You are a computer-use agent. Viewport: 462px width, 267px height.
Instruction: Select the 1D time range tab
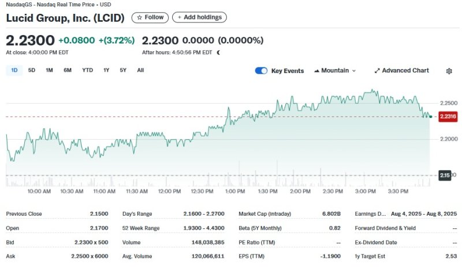pos(14,70)
